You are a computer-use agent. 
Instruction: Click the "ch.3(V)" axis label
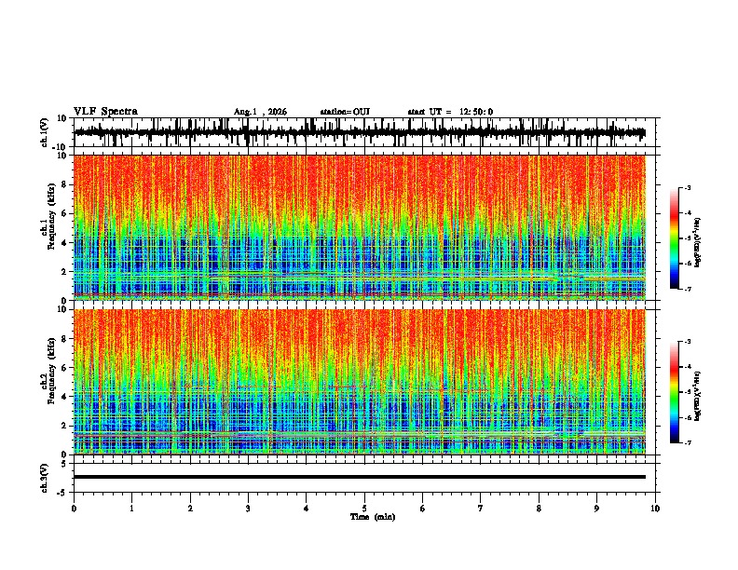tap(45, 478)
